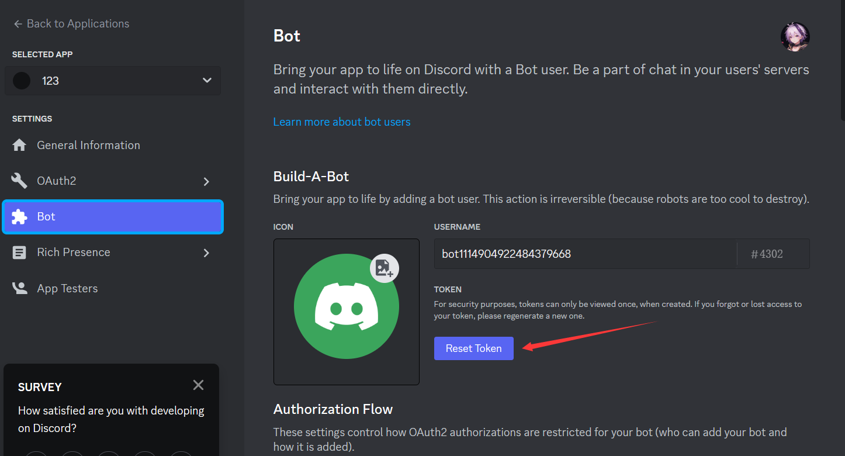Expand the Rich Presence submenu chevron

(206, 253)
